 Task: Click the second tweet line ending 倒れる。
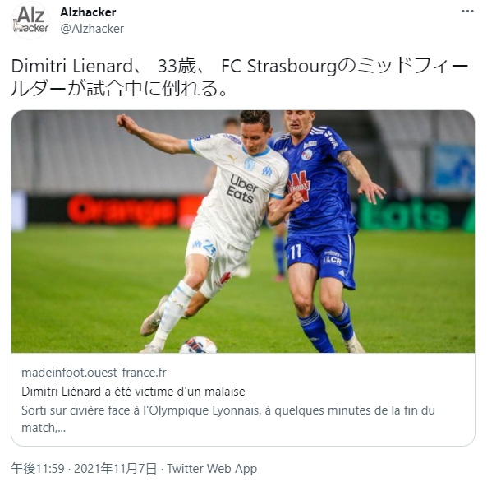coord(119,89)
